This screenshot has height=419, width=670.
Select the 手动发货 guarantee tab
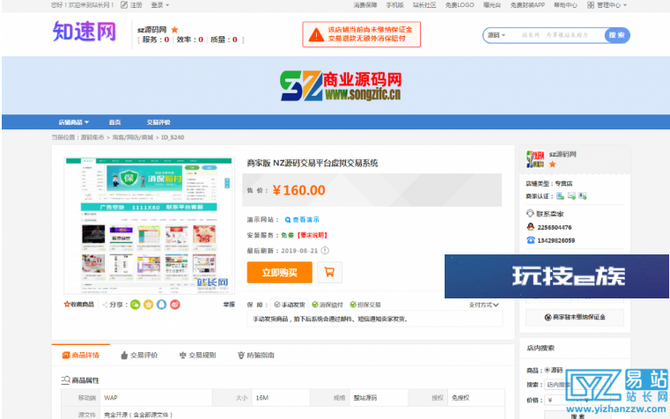pos(290,304)
